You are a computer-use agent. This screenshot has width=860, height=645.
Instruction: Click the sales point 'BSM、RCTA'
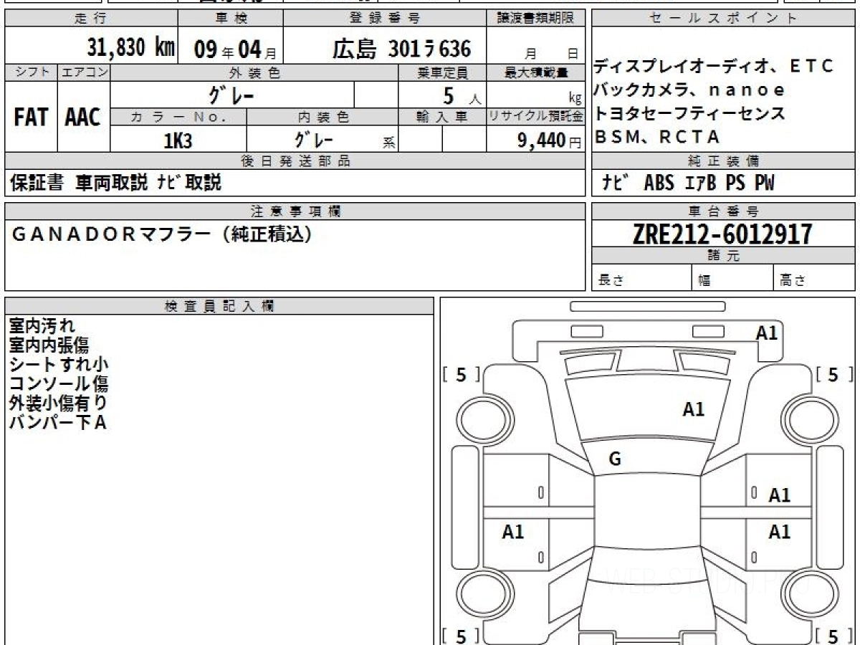(x=657, y=136)
